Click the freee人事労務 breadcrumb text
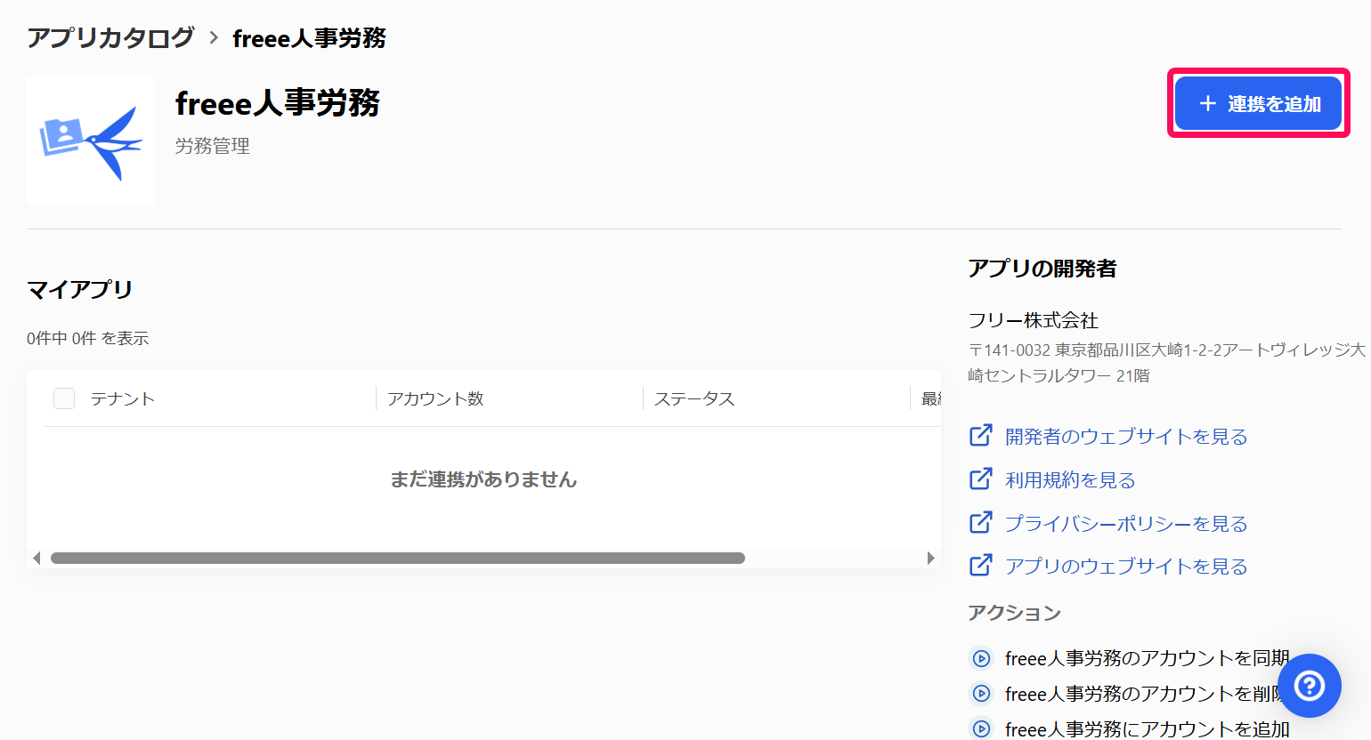Image resolution: width=1371 pixels, height=740 pixels. point(309,38)
